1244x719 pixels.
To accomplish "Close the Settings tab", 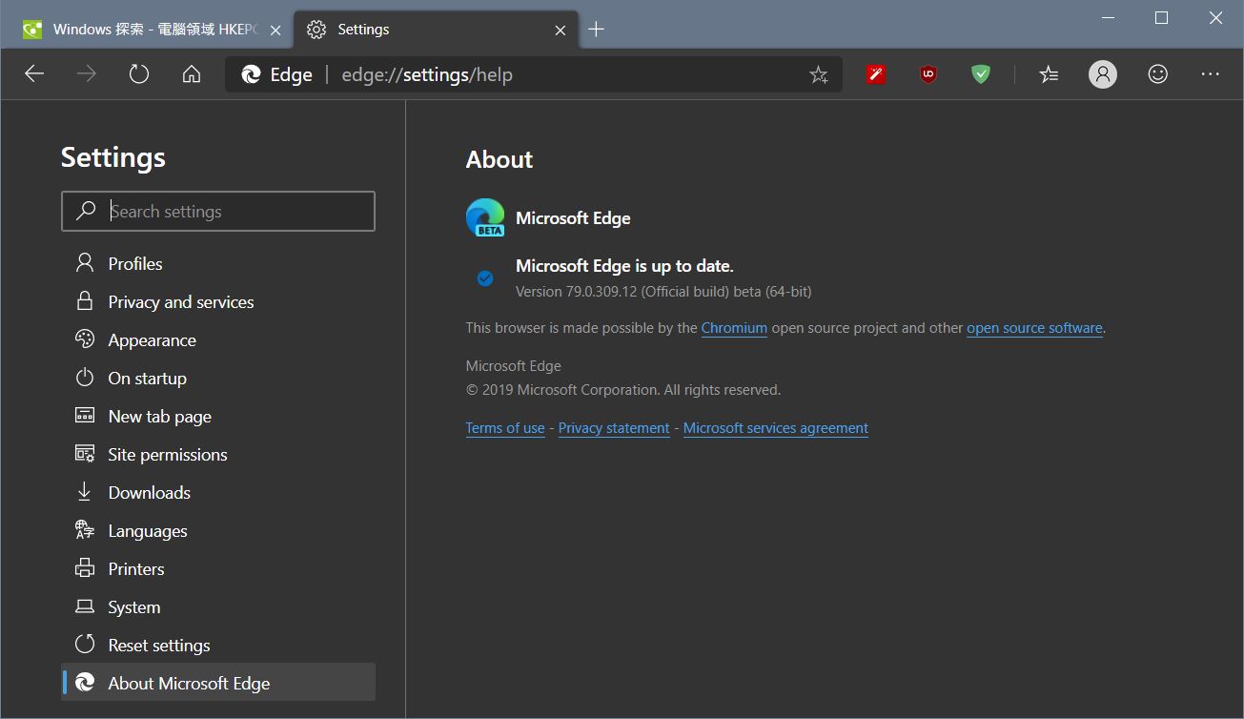I will [x=561, y=30].
